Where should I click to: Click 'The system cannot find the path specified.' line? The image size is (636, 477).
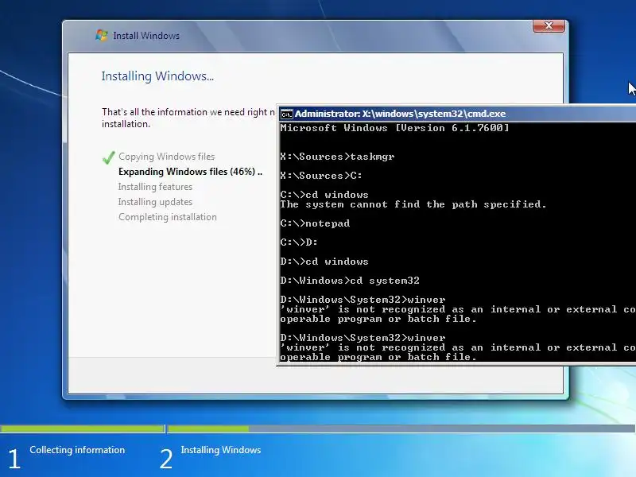click(x=413, y=204)
